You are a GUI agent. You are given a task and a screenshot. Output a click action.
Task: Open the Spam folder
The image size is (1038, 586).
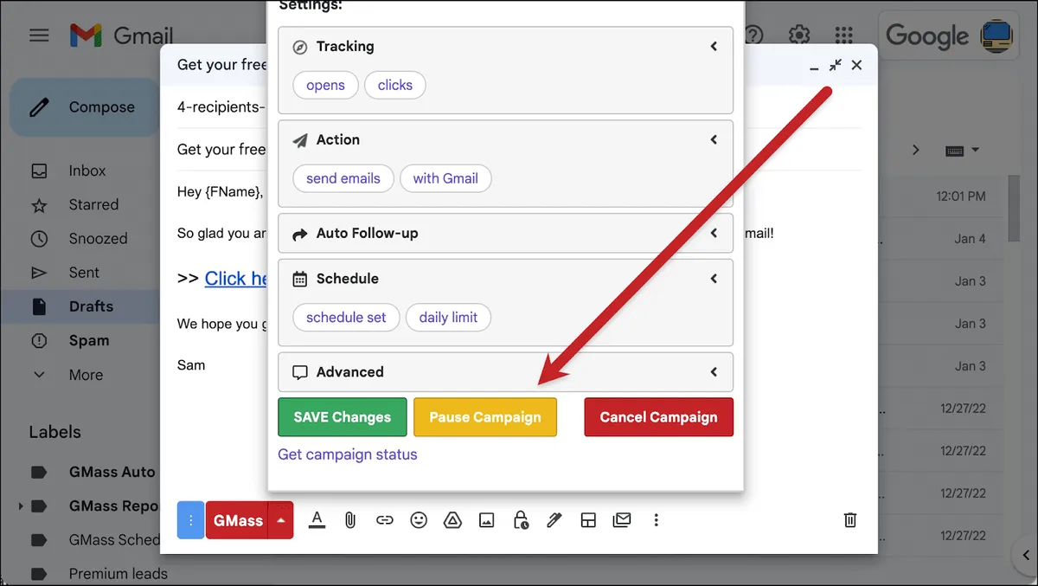pos(89,340)
